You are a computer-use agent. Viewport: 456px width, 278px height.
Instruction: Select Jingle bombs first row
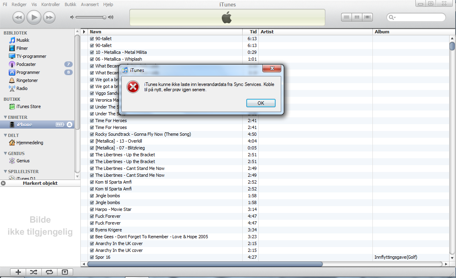[265, 196]
